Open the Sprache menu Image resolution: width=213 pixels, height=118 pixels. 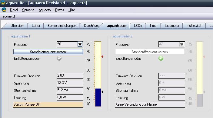[28, 10]
